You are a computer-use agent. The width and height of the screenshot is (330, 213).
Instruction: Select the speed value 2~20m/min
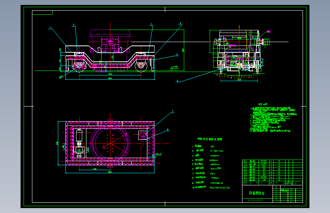point(217,151)
